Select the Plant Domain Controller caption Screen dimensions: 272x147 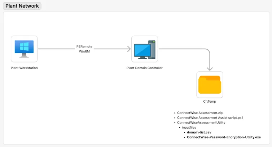145,68
